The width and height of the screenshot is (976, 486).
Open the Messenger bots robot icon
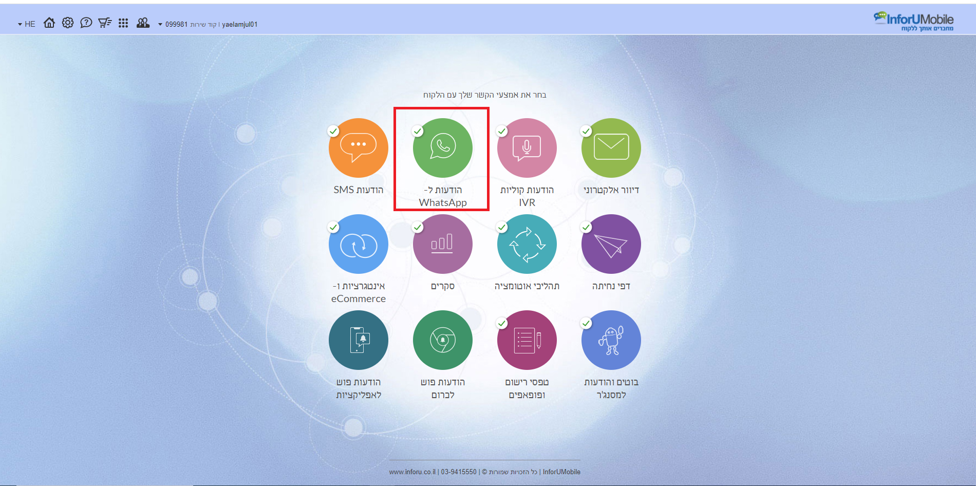click(x=611, y=340)
